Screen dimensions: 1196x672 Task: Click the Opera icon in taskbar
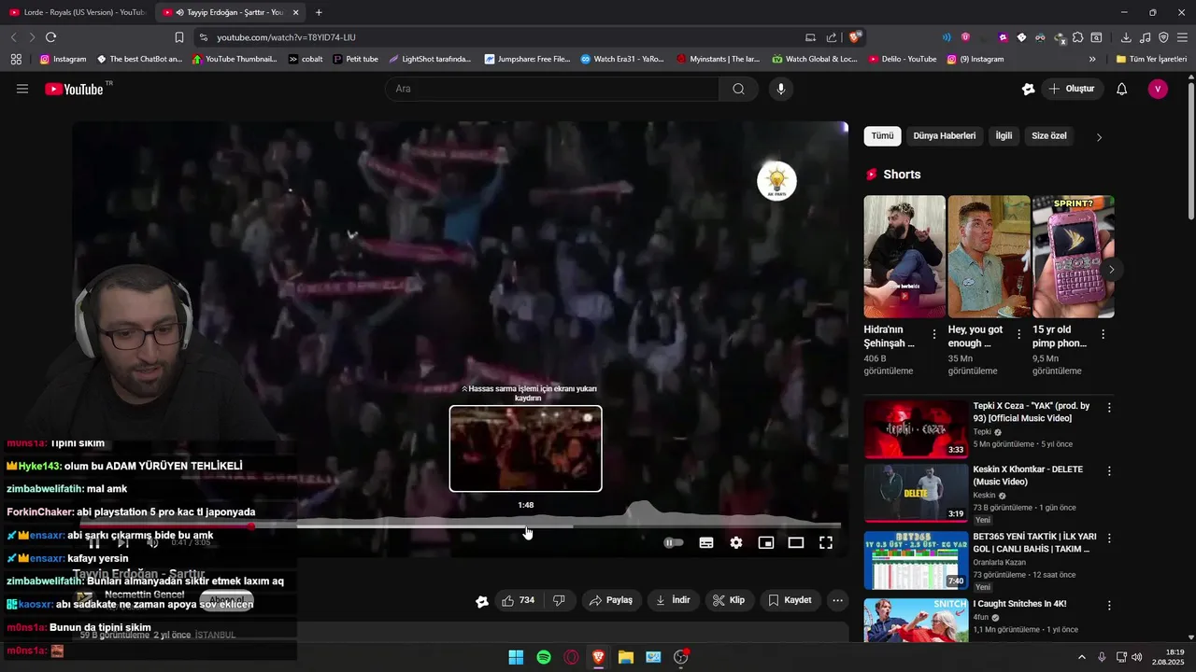point(571,657)
